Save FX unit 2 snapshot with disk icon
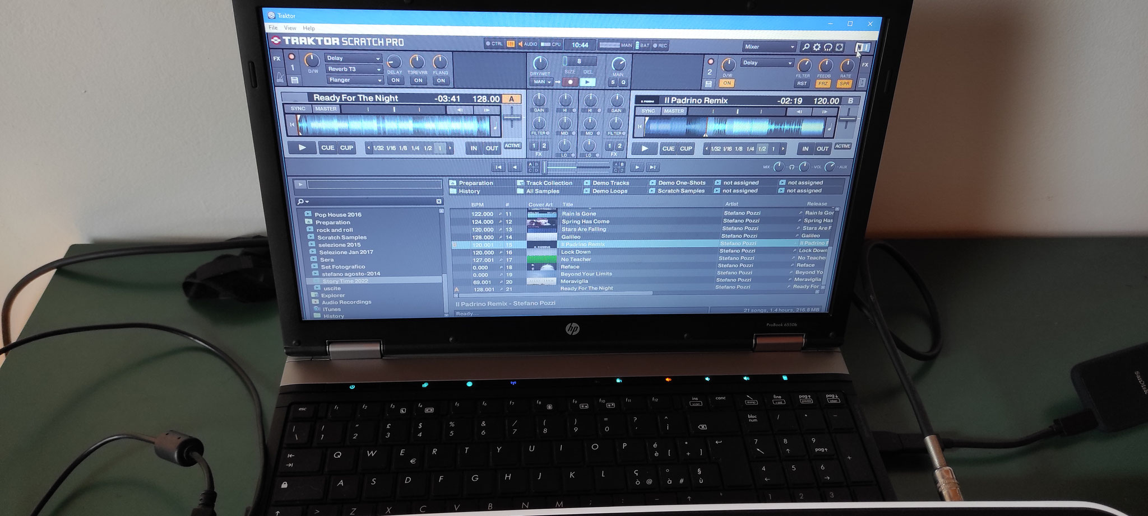 [709, 84]
